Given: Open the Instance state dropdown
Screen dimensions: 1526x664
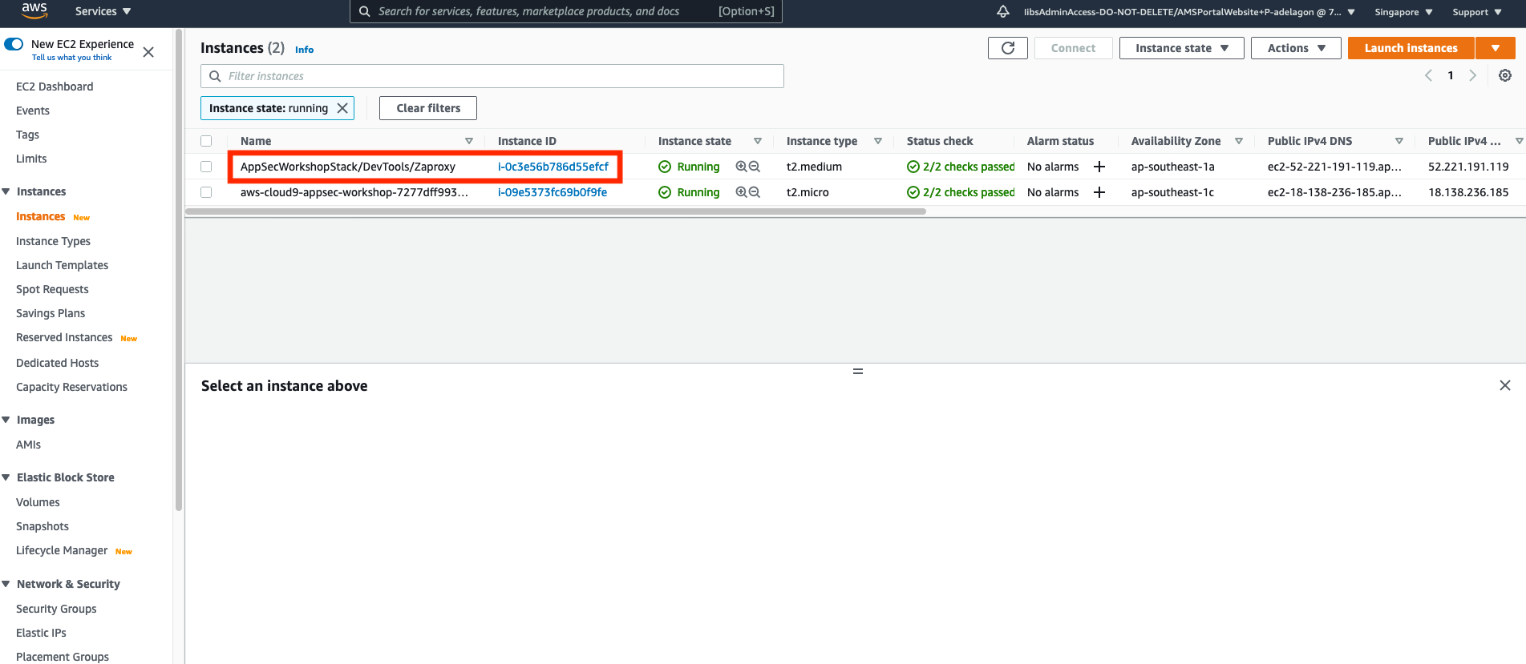Looking at the screenshot, I should pos(1182,48).
